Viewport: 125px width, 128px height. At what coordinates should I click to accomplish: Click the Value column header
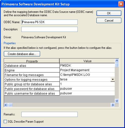click(x=87, y=61)
